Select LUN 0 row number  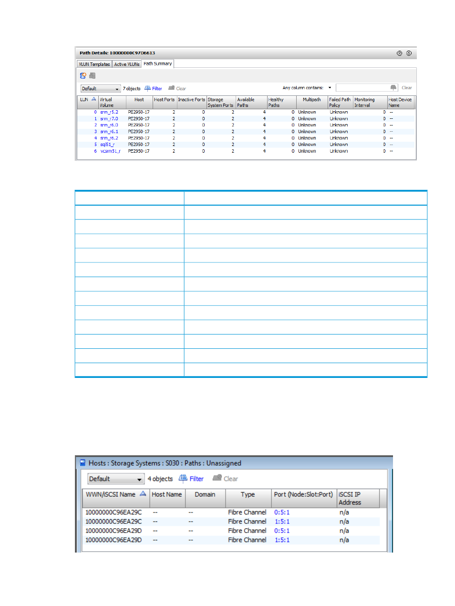pyautogui.click(x=95, y=112)
